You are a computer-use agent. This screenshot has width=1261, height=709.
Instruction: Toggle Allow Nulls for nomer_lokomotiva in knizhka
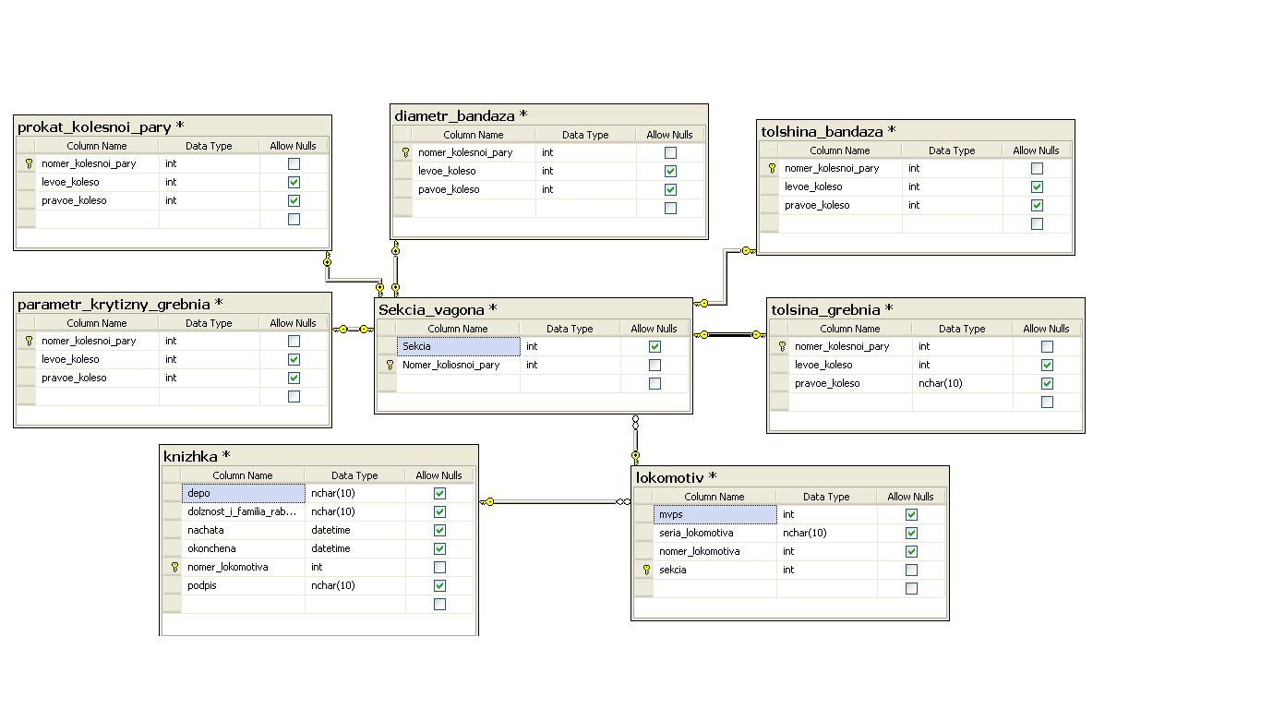pos(439,567)
